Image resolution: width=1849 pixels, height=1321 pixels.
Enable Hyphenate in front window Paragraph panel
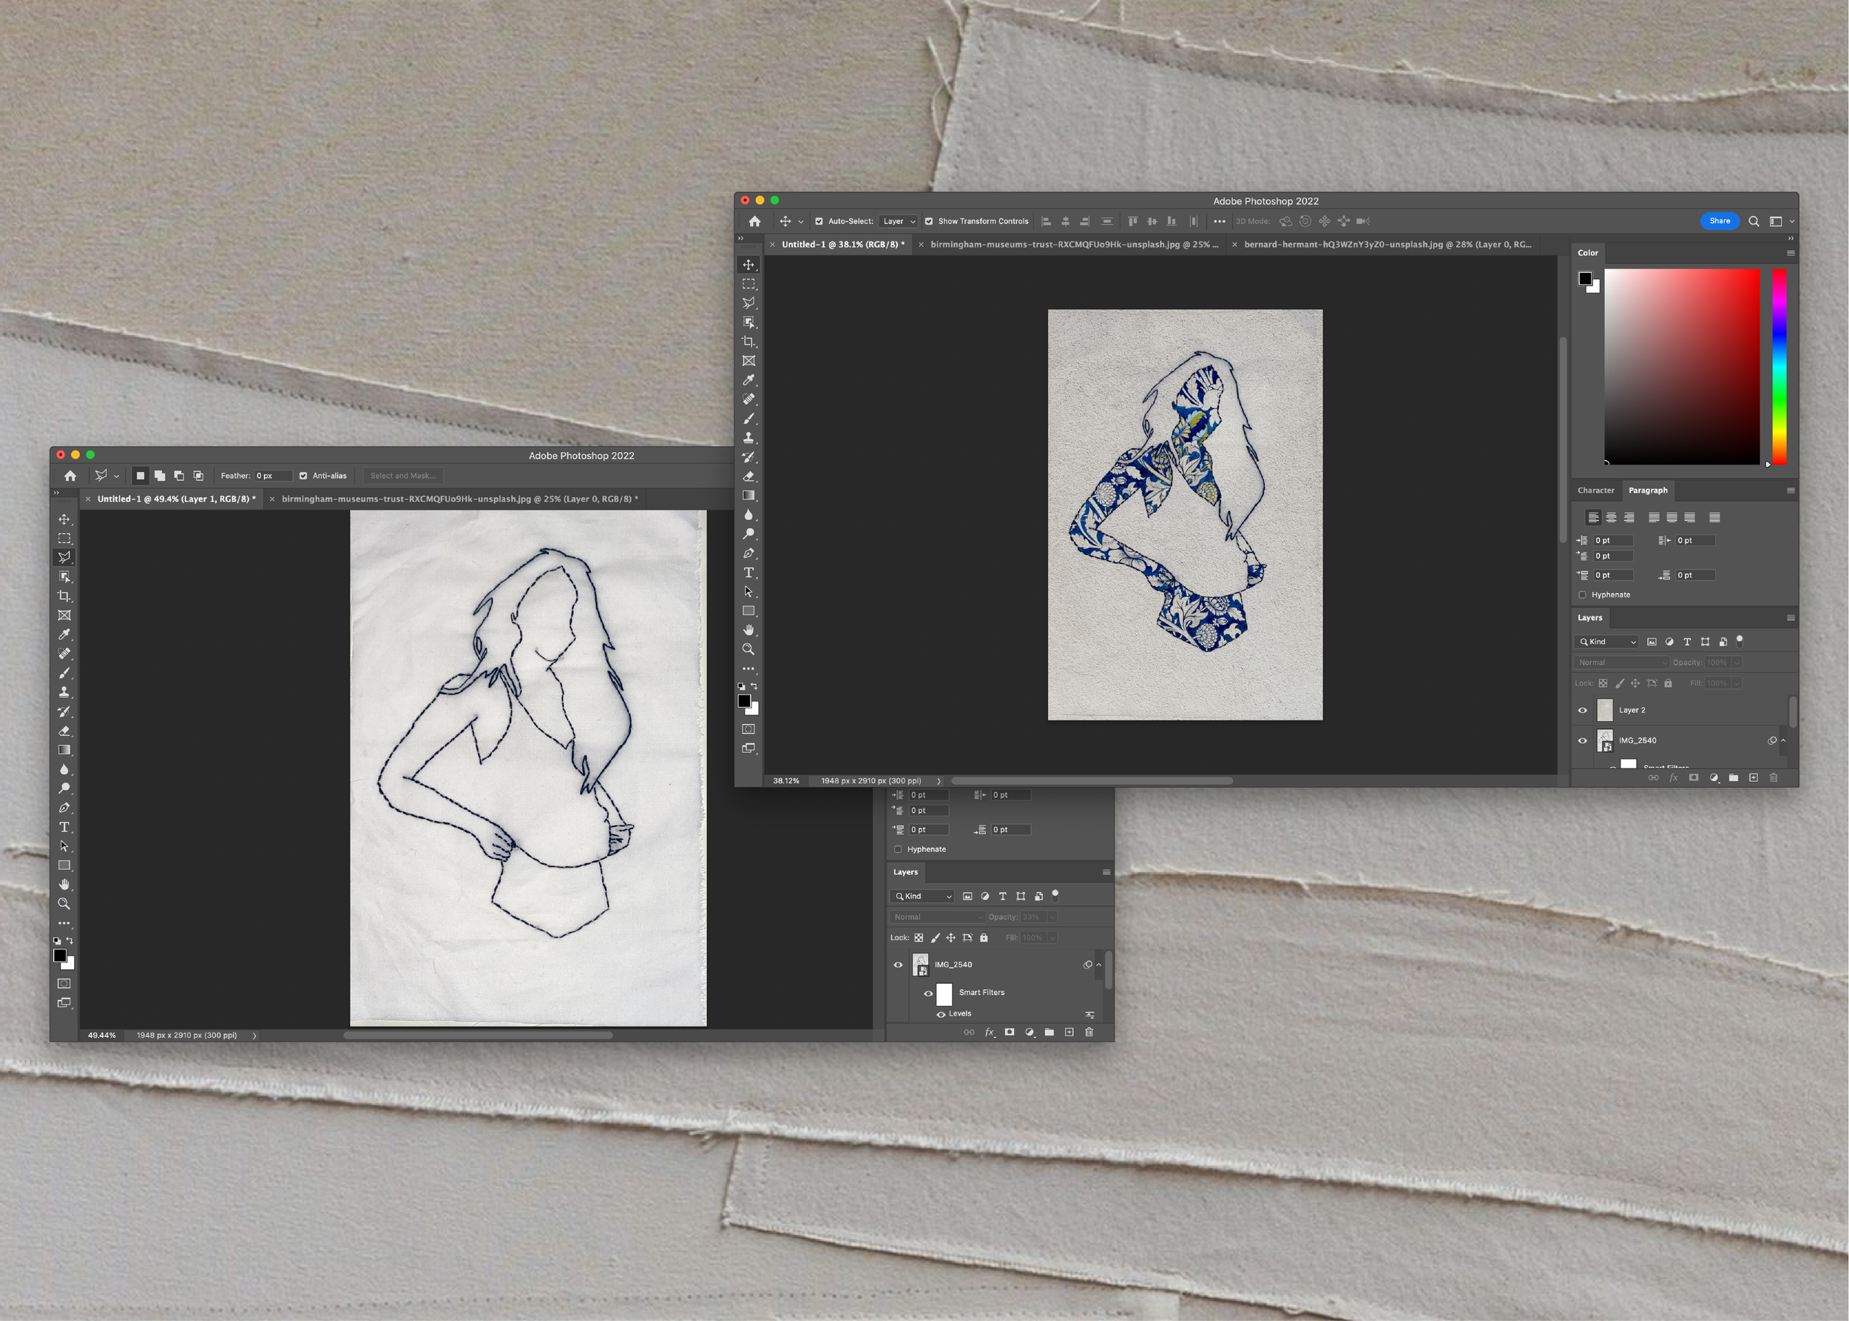(1582, 595)
